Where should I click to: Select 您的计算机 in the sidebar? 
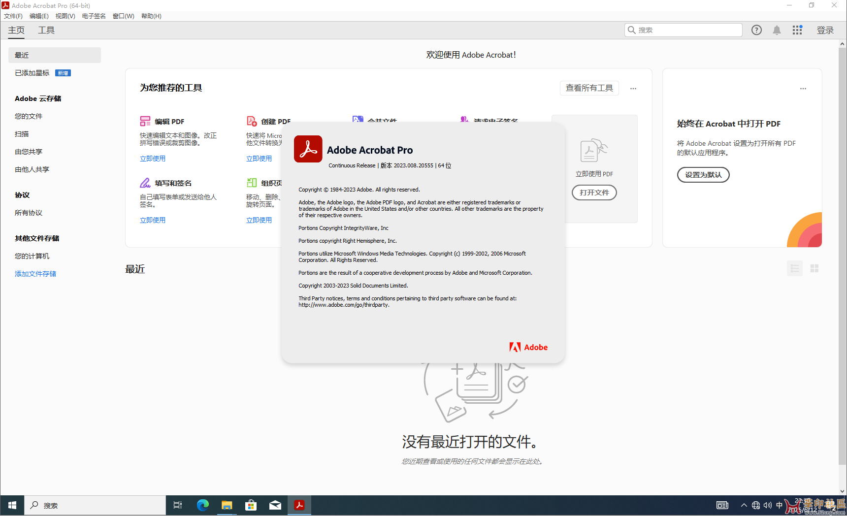point(32,256)
